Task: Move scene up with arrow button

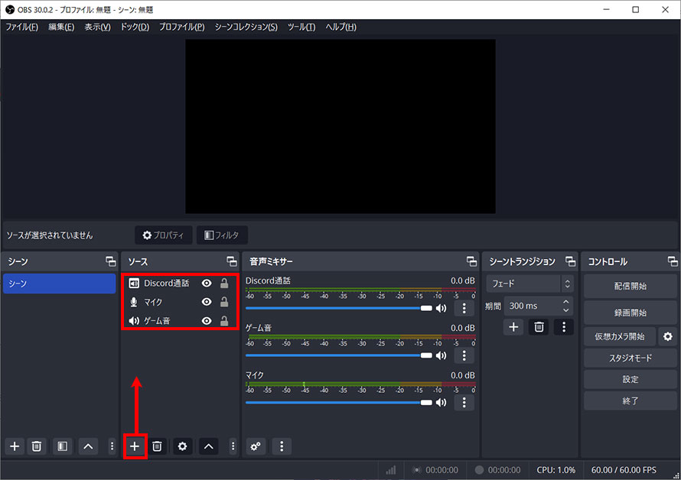Action: [x=88, y=446]
